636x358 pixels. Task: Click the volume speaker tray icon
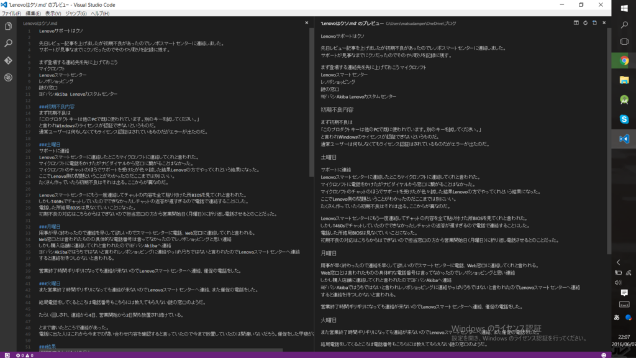click(x=618, y=283)
